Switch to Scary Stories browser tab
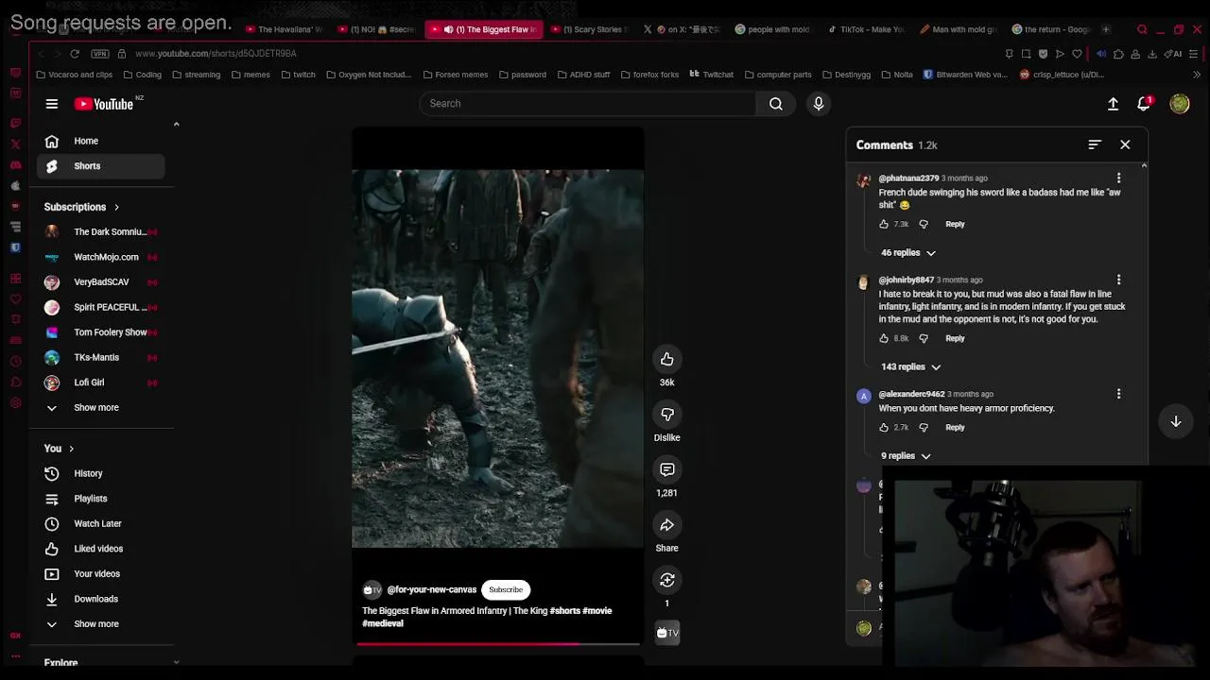 pos(588,29)
